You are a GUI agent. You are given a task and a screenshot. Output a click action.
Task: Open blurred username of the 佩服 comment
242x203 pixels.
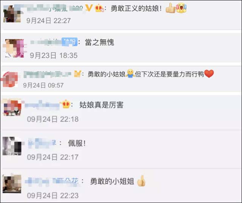42,143
